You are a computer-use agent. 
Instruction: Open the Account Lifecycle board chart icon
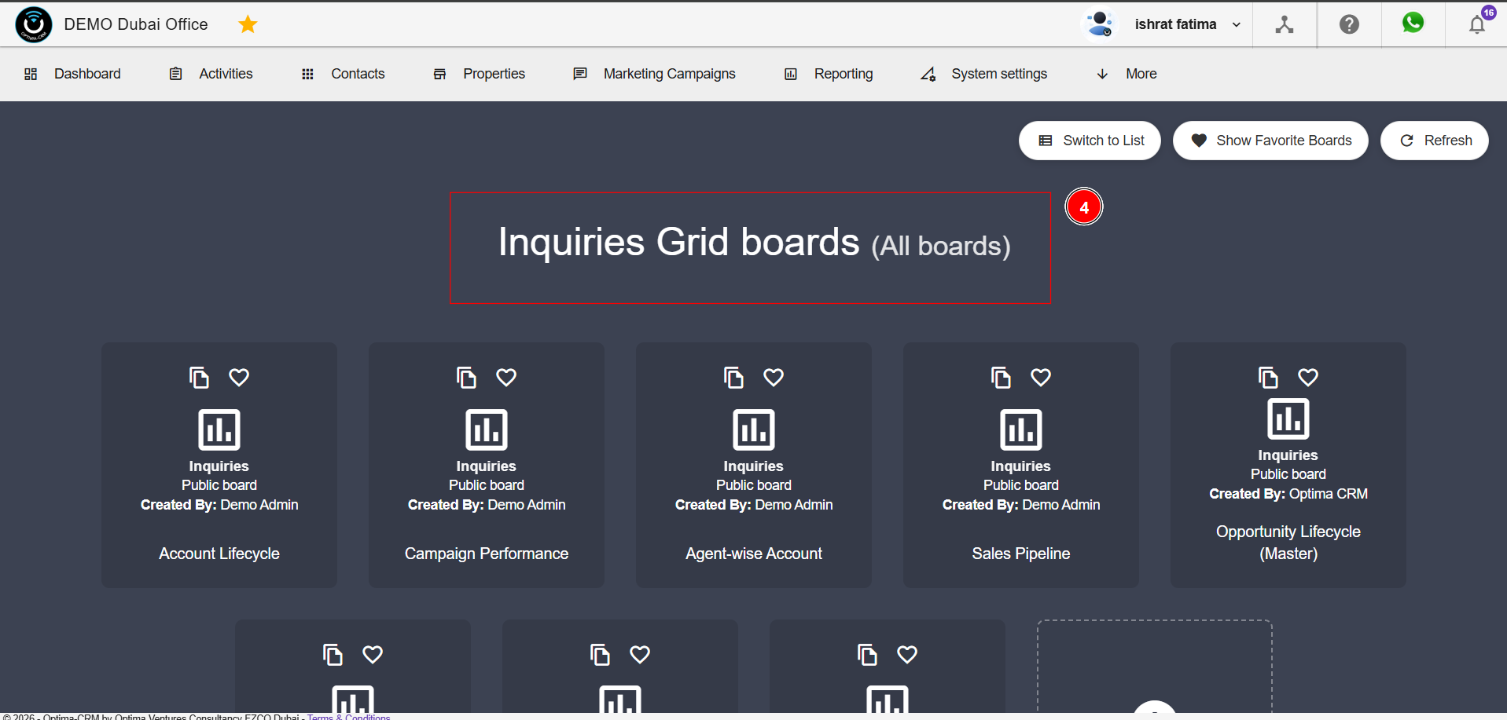(219, 429)
